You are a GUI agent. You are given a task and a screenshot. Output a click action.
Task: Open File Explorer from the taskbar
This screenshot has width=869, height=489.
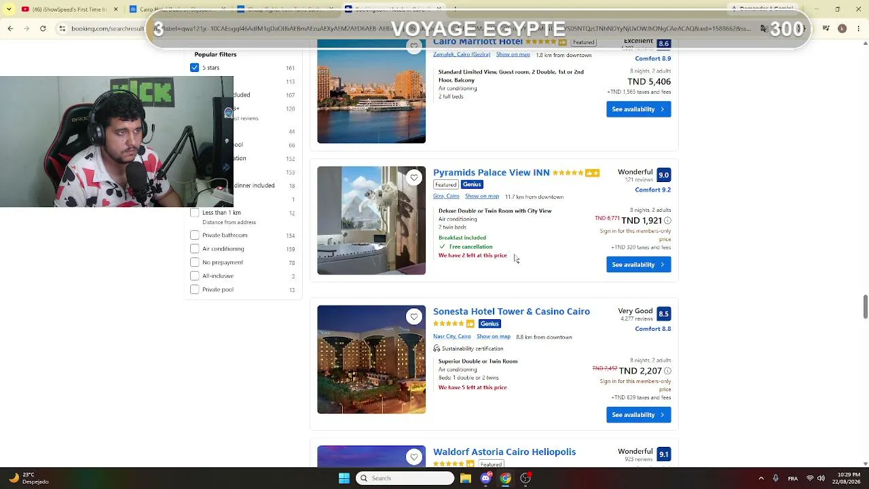click(466, 478)
